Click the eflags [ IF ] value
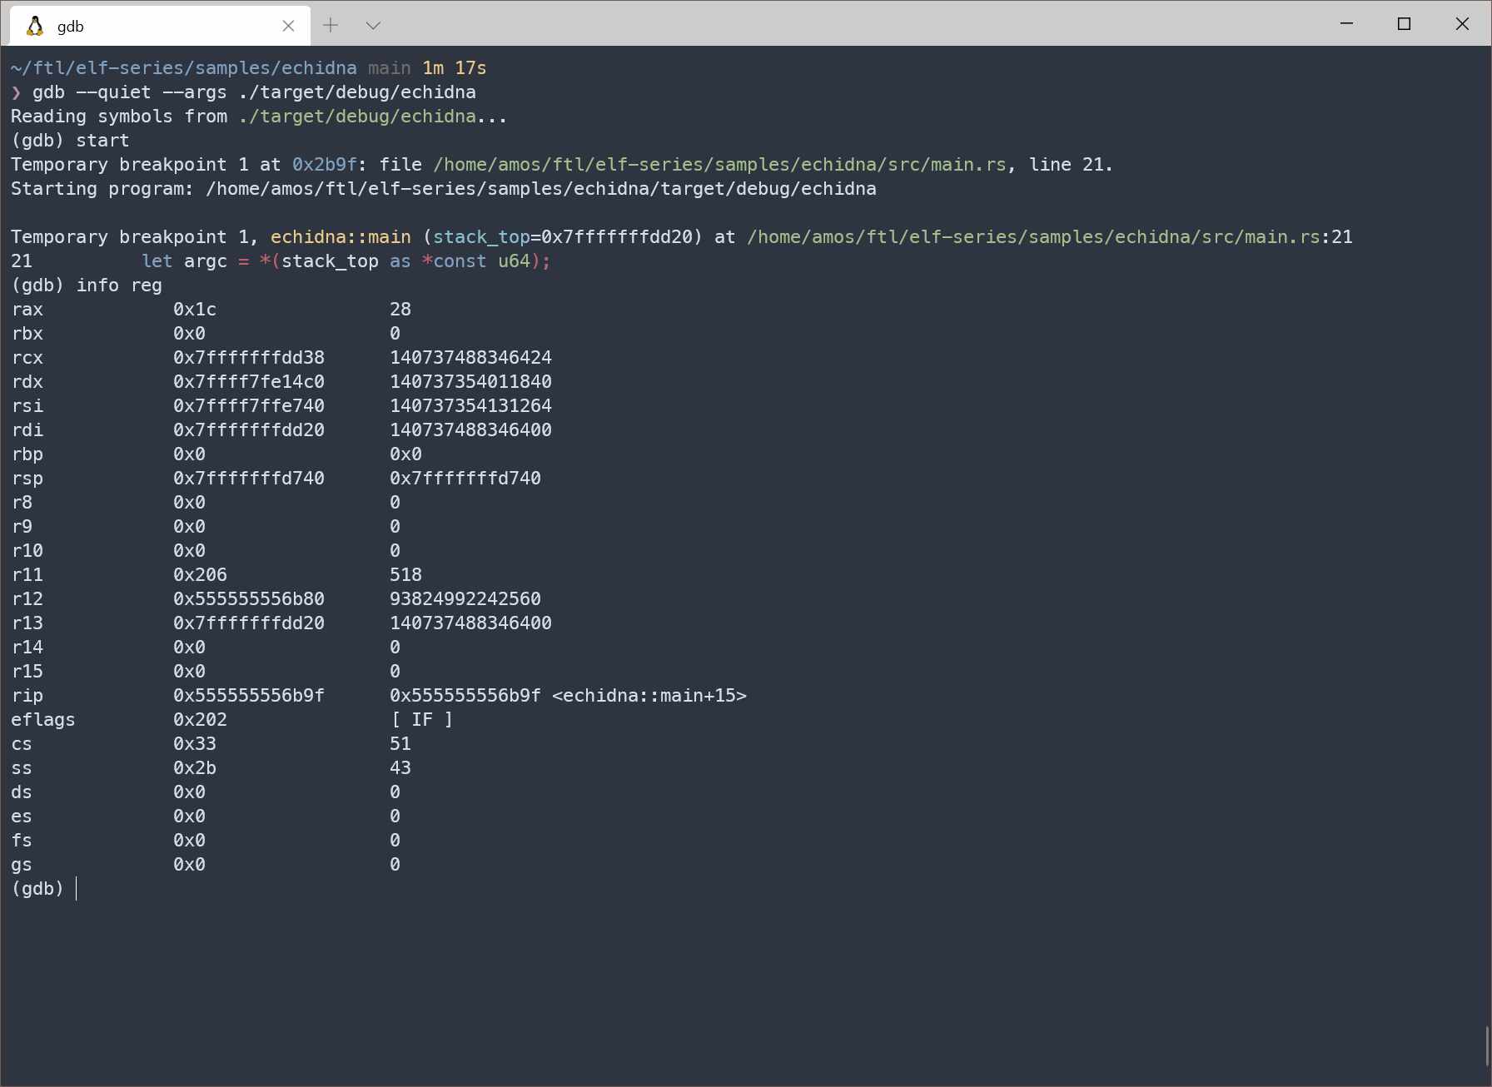This screenshot has height=1087, width=1492. pyautogui.click(x=421, y=720)
